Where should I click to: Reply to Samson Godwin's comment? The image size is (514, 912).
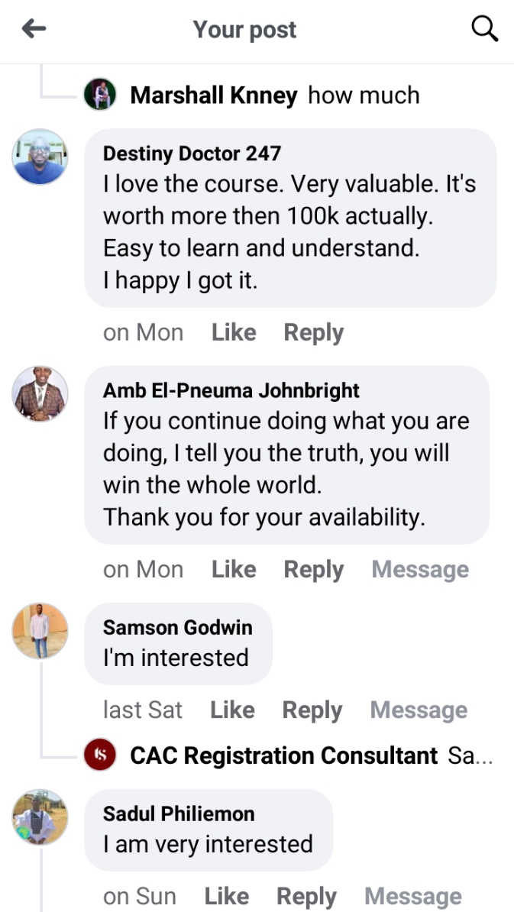pos(312,710)
